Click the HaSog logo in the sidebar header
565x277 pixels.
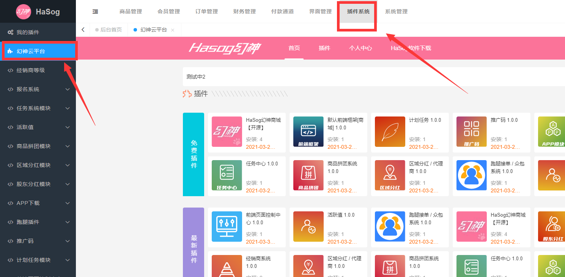pos(24,11)
